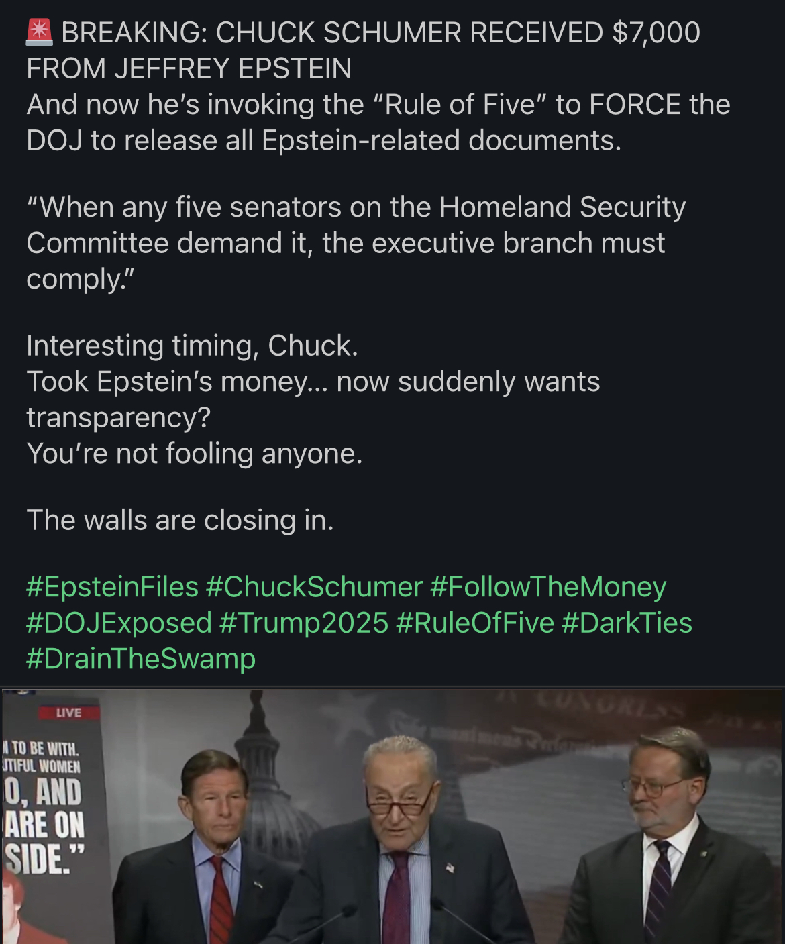Open the #ChuckSchumer hashtag

pos(314,587)
